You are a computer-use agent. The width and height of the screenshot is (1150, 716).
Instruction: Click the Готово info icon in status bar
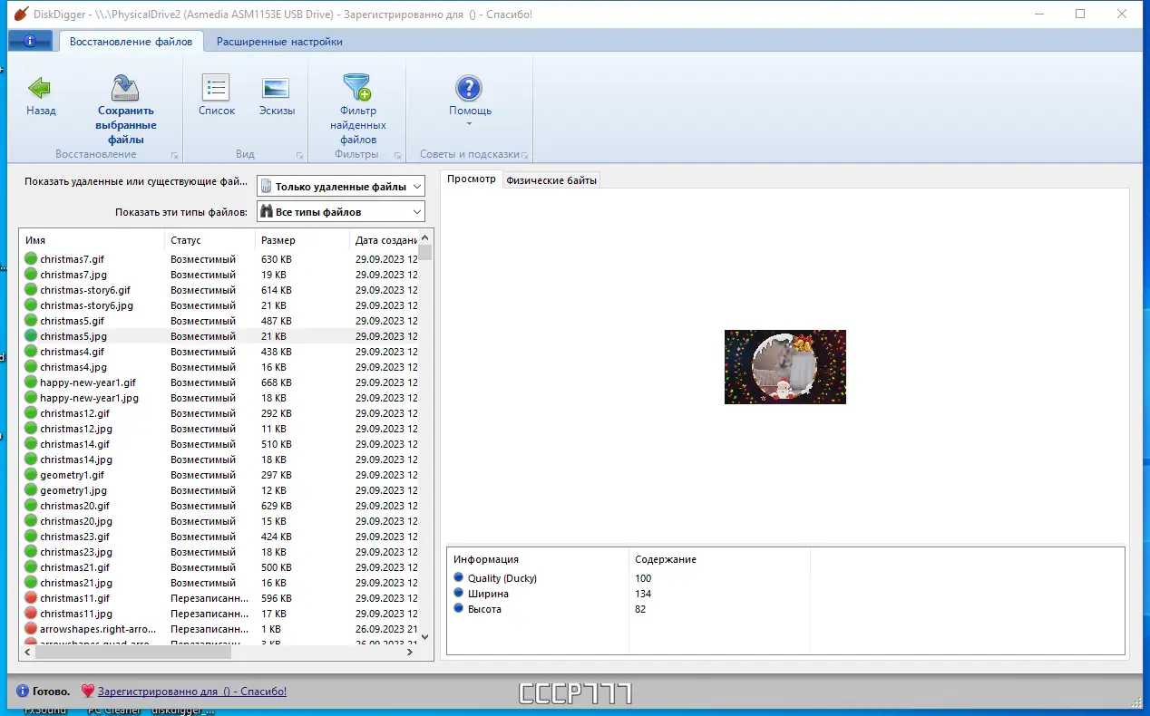tap(23, 692)
